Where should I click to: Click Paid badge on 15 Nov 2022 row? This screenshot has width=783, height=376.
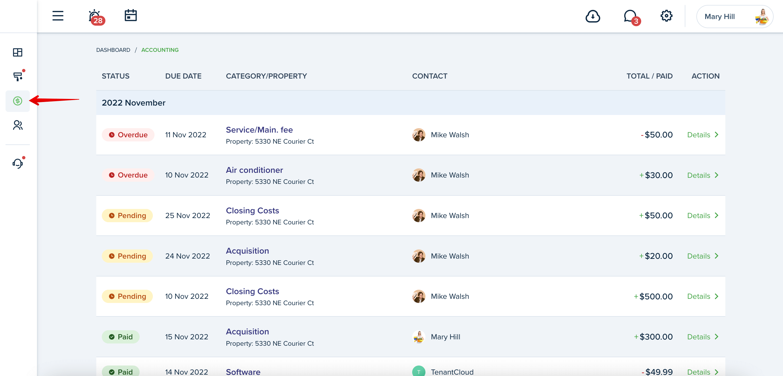click(120, 337)
